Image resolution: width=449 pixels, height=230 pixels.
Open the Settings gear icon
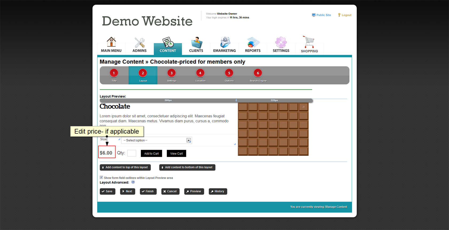click(x=281, y=42)
